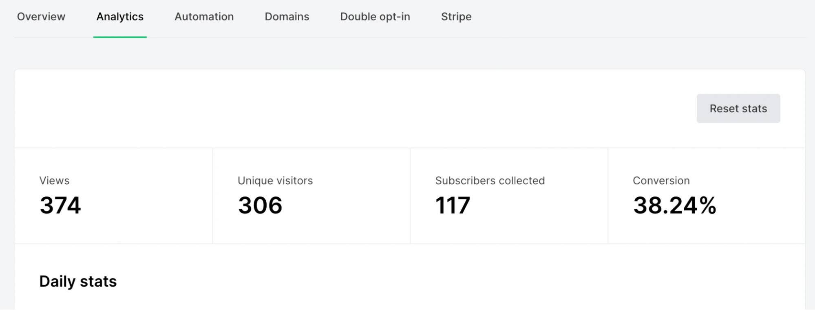
Task: Go to the Domains tab
Action: (x=287, y=17)
